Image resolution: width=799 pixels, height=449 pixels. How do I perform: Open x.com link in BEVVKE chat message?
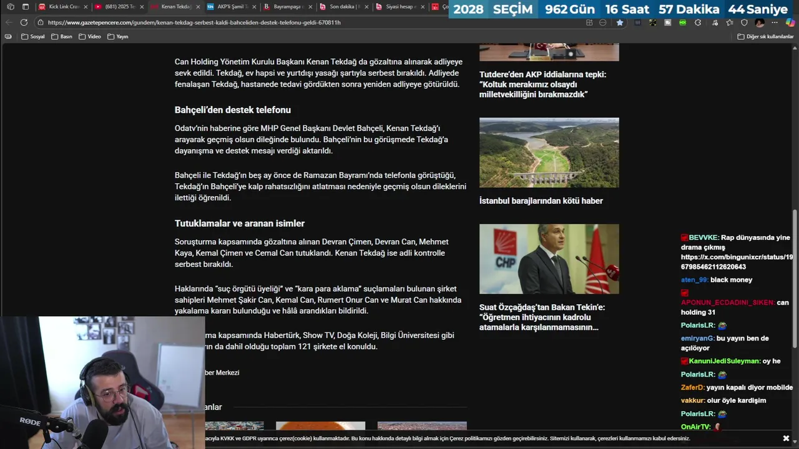click(737, 262)
